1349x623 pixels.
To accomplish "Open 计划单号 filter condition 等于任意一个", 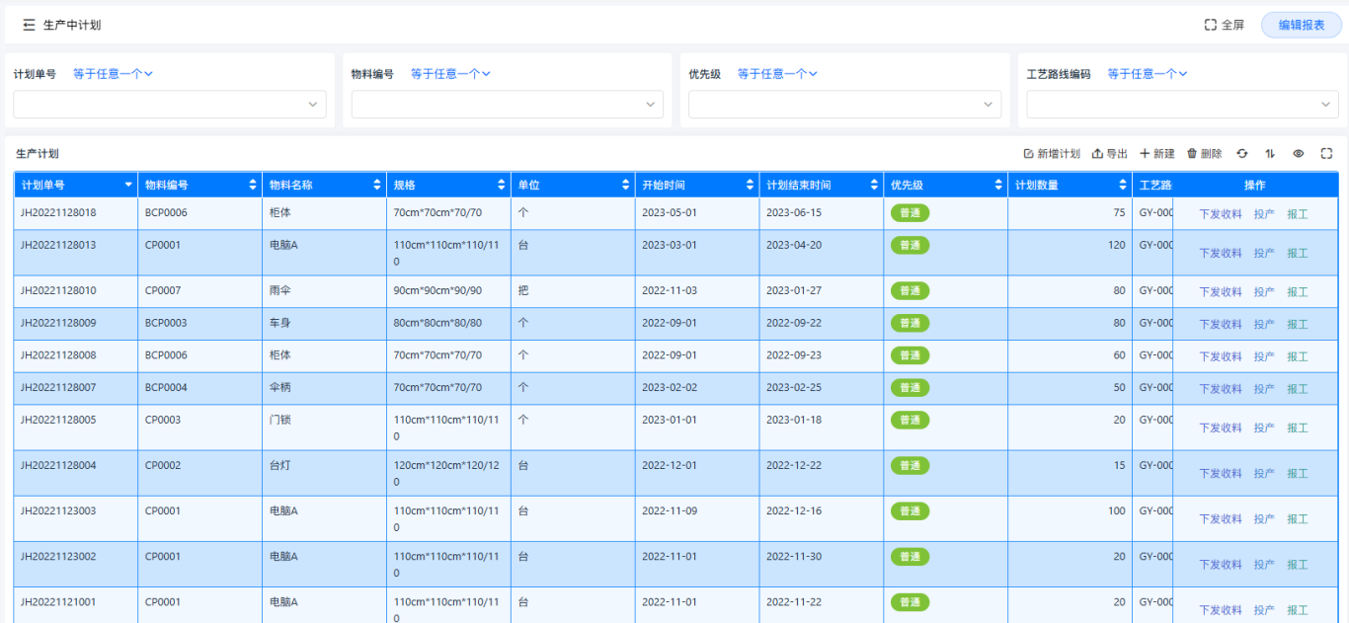I will coord(113,74).
